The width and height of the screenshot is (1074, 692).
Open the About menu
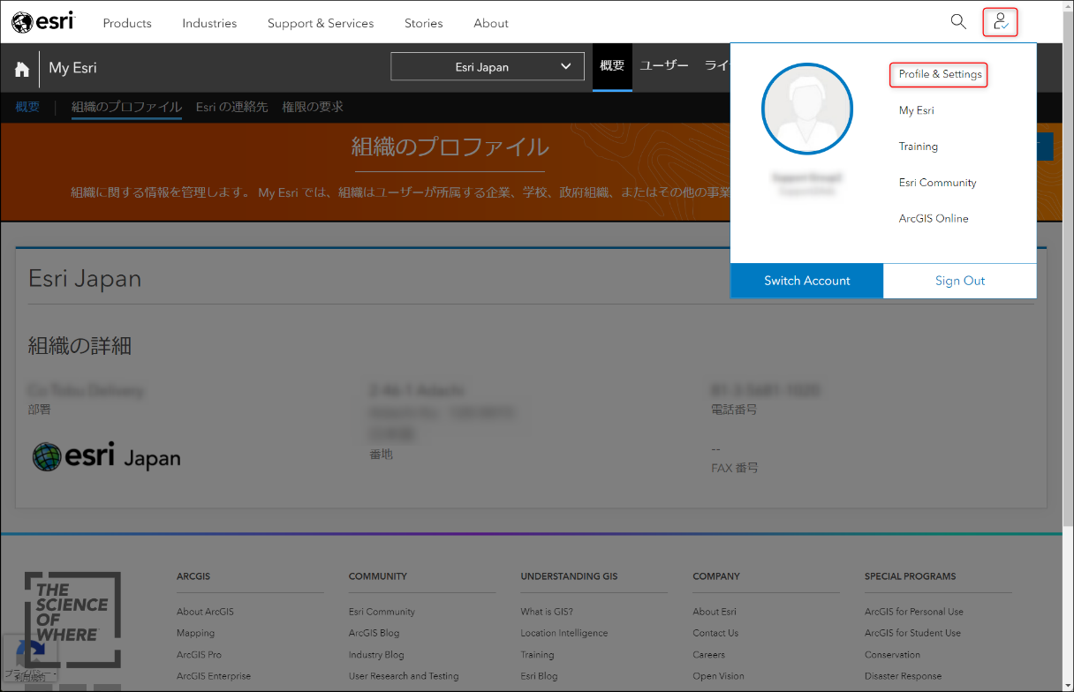pyautogui.click(x=491, y=23)
